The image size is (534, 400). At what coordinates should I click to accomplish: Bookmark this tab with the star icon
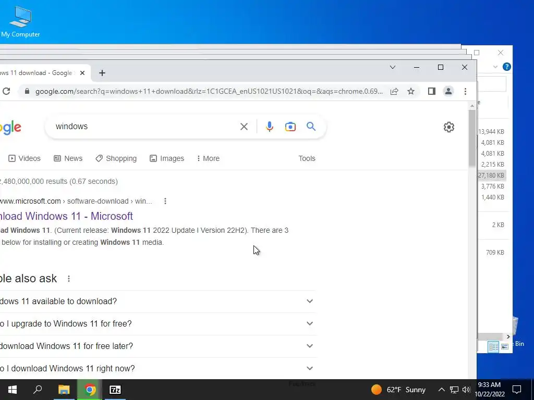411,91
